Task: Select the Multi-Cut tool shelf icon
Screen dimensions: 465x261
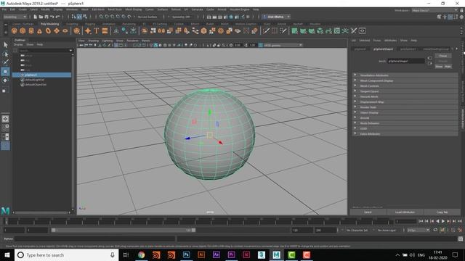Action: point(267,30)
